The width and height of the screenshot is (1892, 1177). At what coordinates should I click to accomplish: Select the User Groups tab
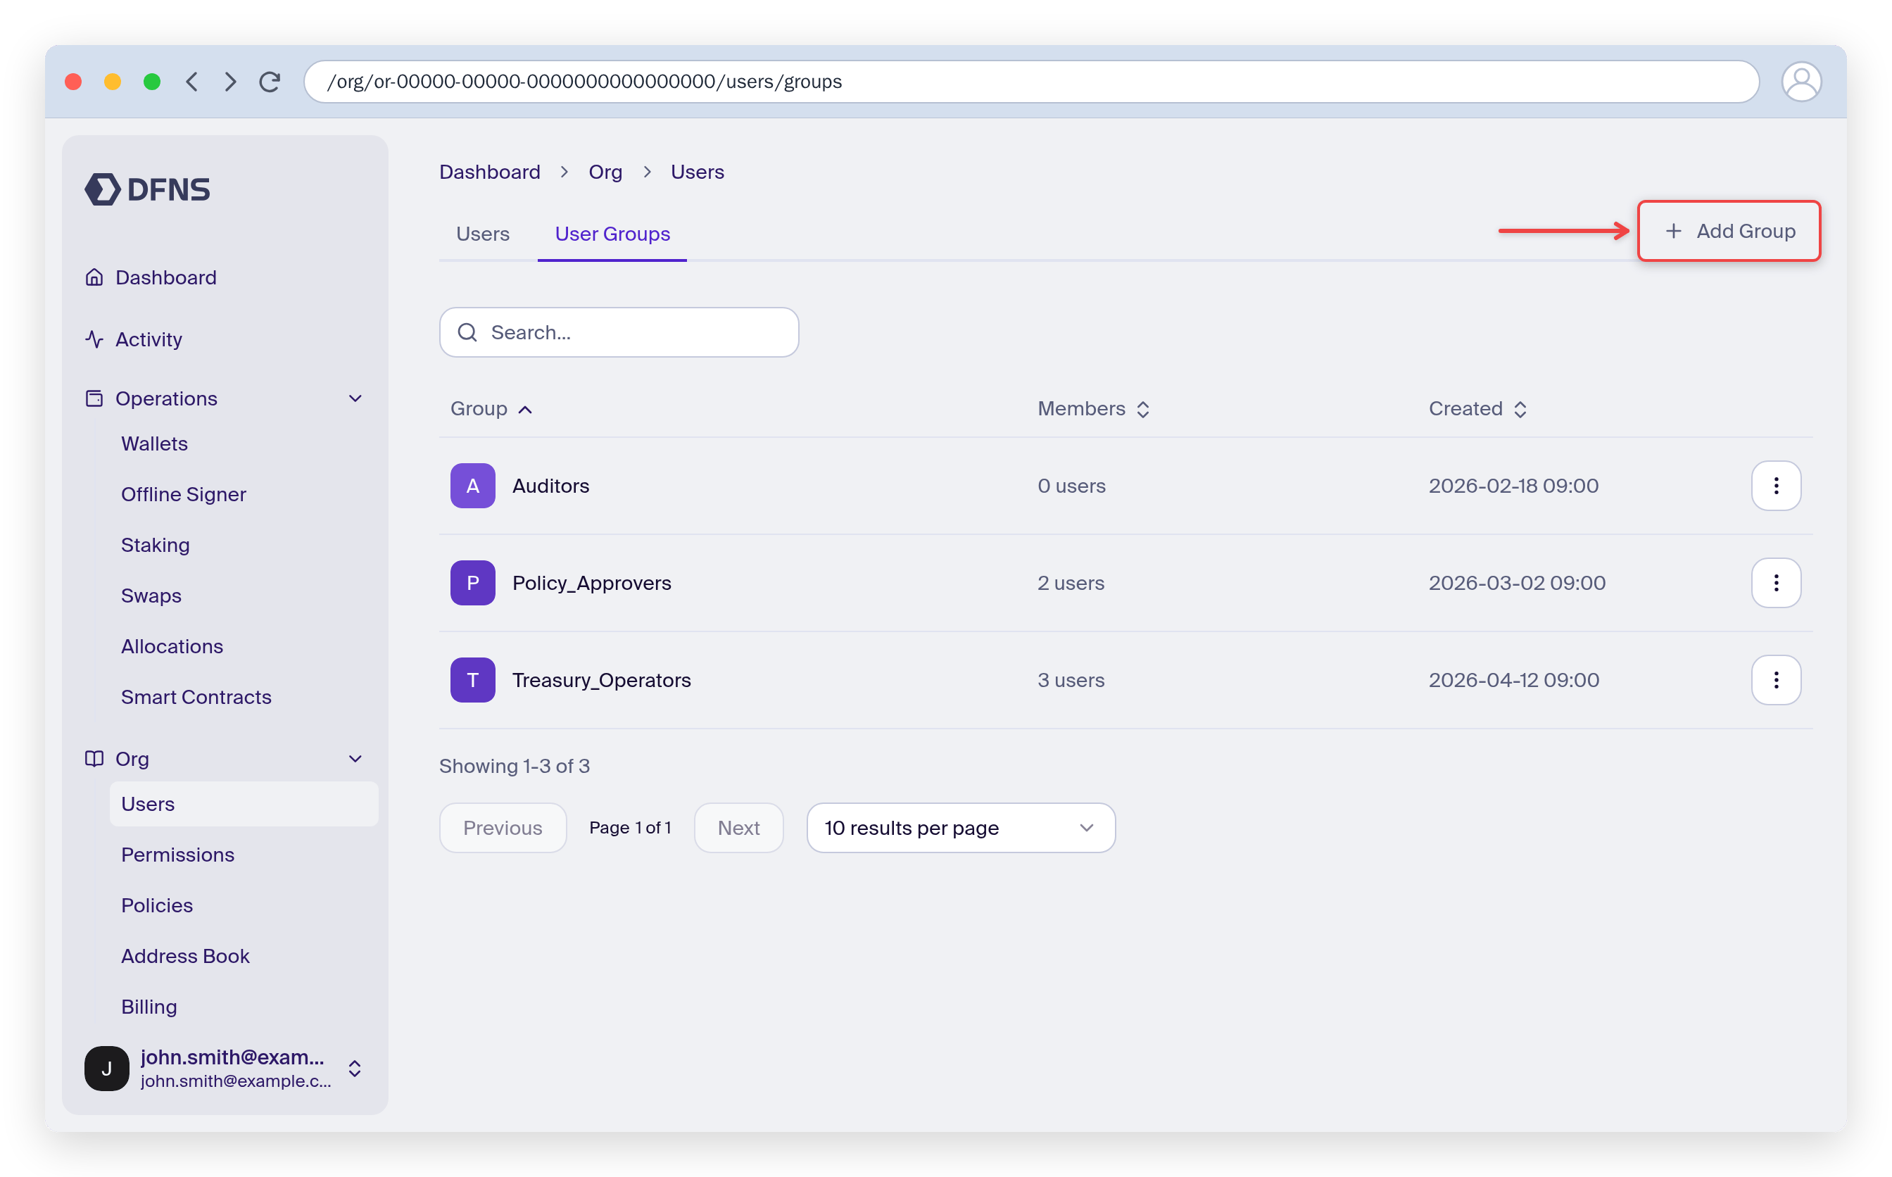(x=612, y=234)
